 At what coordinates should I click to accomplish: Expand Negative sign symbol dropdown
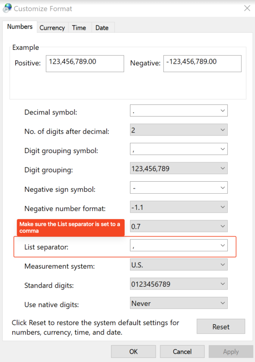[222, 188]
